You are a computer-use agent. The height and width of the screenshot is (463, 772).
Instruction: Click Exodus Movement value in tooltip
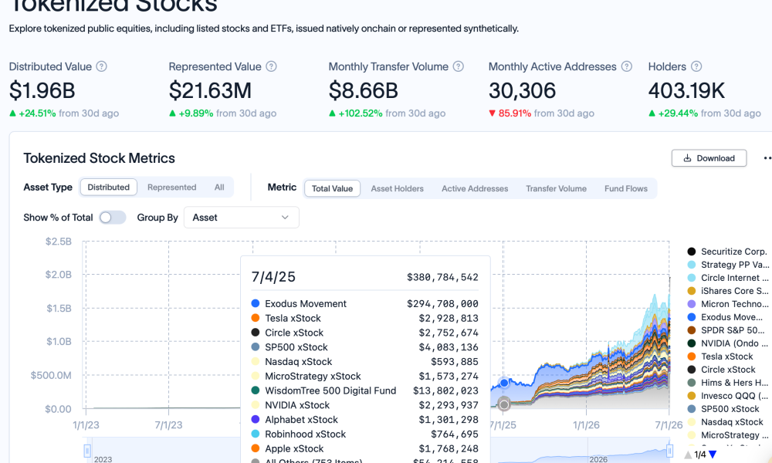(x=442, y=303)
